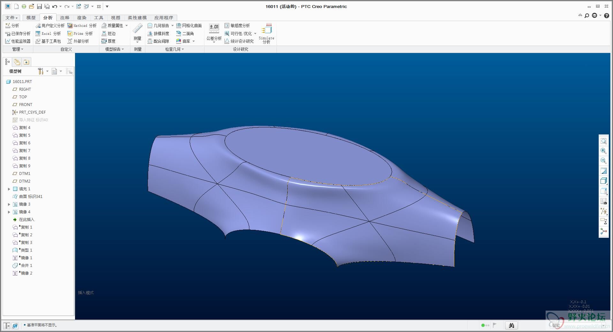Launch Simulate 分析
Screen dimensions: 613x332
(x=266, y=33)
